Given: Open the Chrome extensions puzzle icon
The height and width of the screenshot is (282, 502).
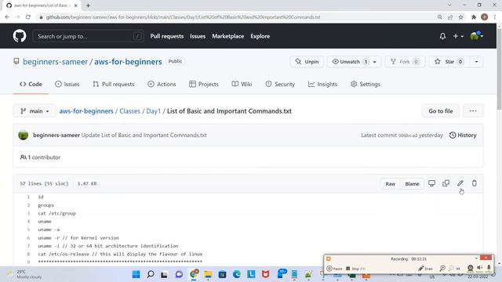Looking at the screenshot, I should (x=474, y=17).
